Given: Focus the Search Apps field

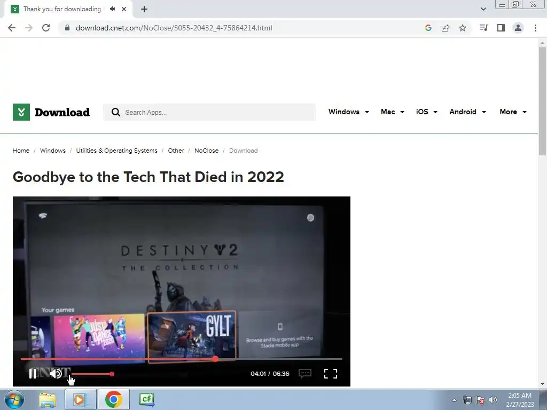Looking at the screenshot, I should click(x=209, y=112).
